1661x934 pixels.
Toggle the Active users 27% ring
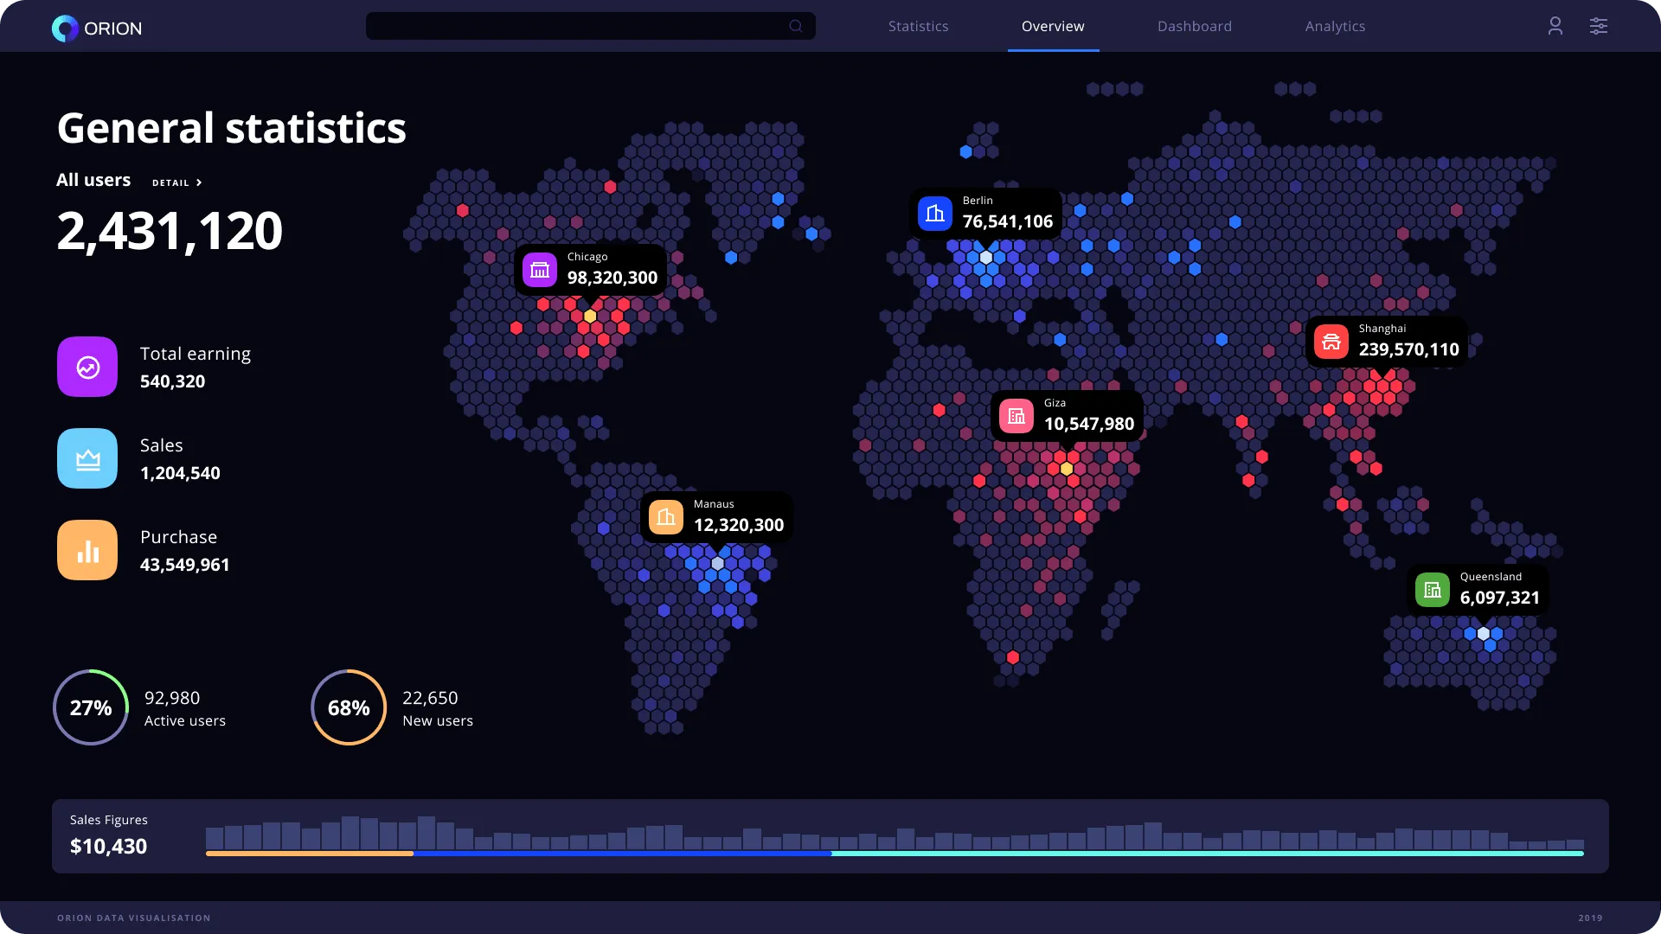(x=90, y=707)
